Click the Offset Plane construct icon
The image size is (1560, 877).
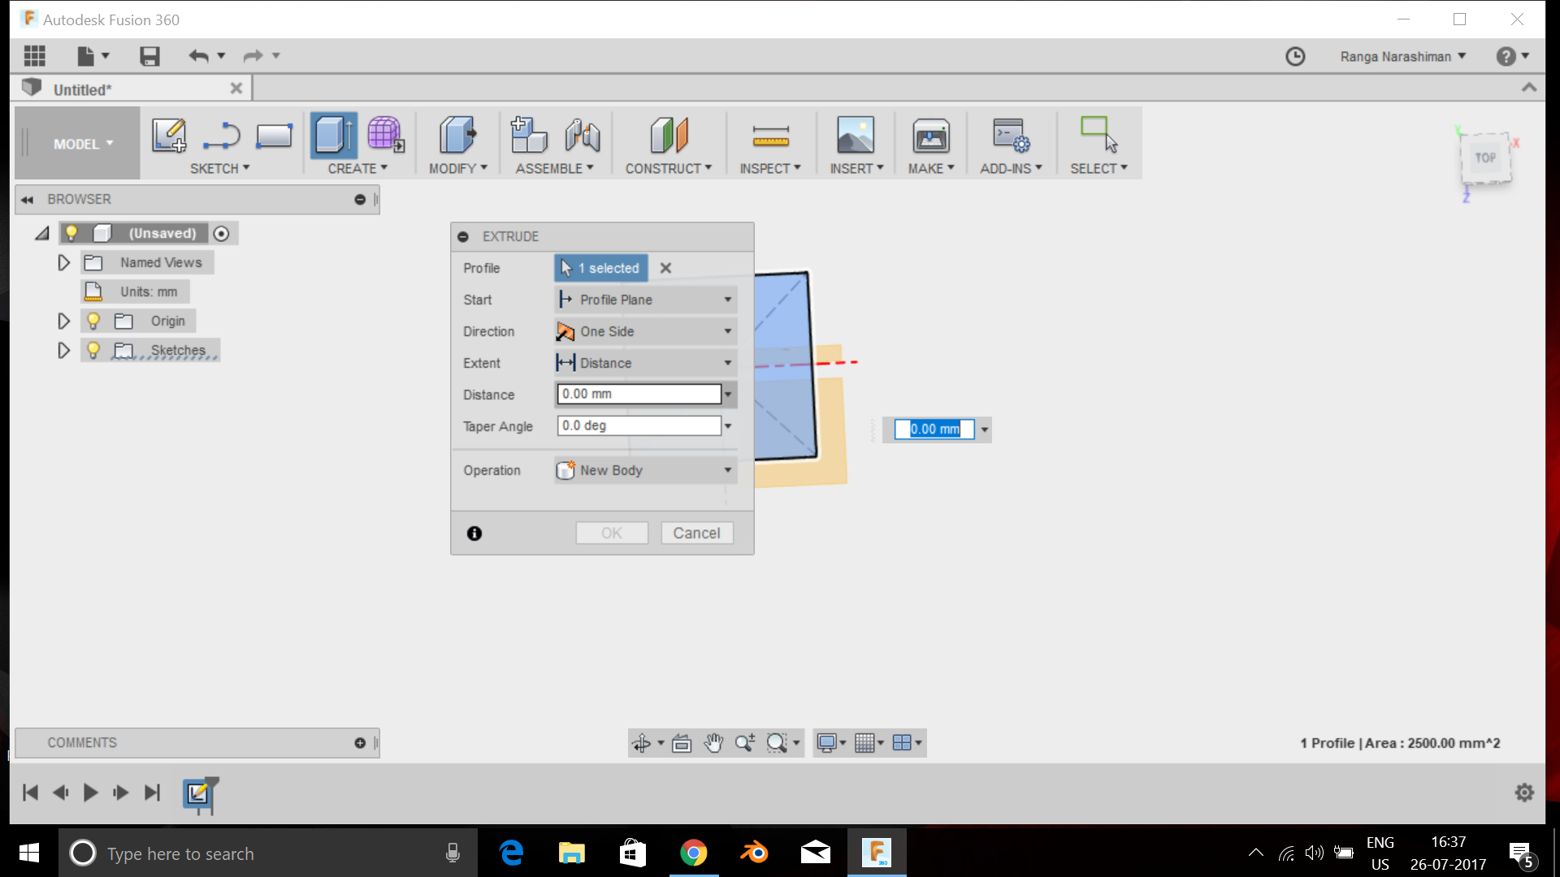coord(669,135)
